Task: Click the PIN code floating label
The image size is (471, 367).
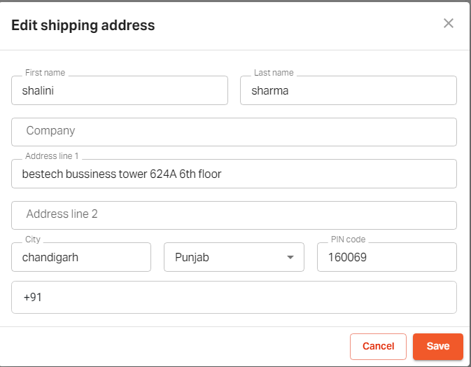Action: [x=348, y=240]
